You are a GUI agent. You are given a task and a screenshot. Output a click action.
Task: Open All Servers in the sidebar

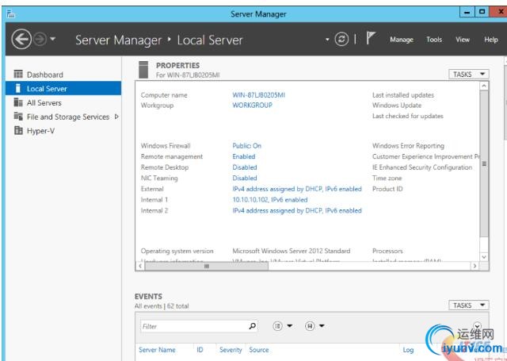(x=44, y=102)
